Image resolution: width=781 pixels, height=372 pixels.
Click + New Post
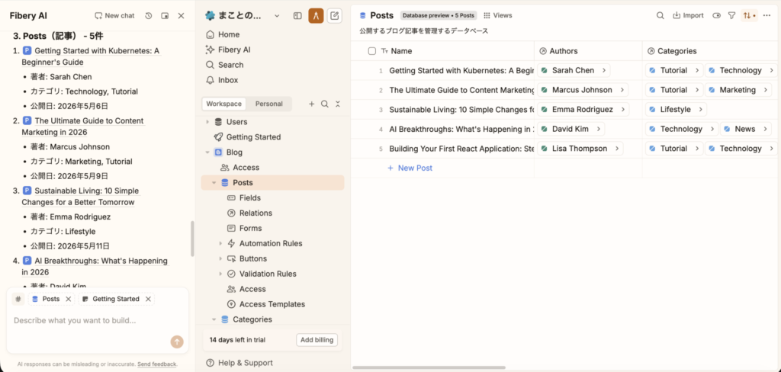(x=410, y=168)
